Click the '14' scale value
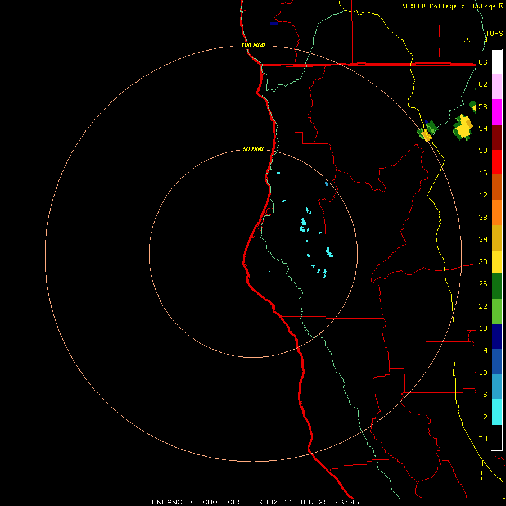Screen dimensions: 506x506 [x=483, y=350]
